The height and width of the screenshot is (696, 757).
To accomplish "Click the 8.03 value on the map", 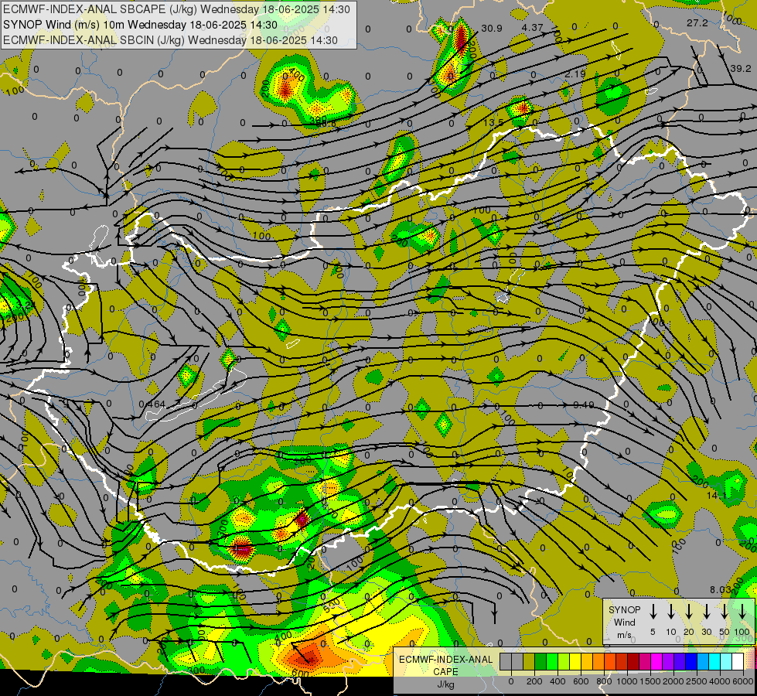I will tap(721, 590).
